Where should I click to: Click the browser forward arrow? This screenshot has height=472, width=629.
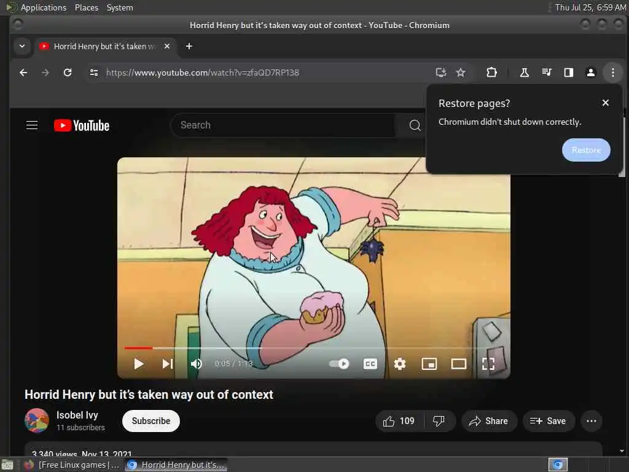45,73
